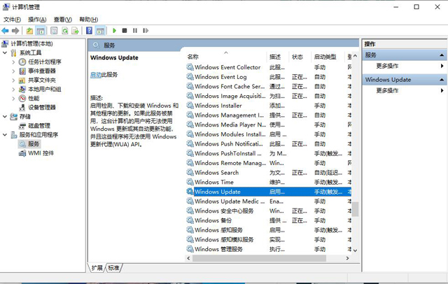
Task: Collapse Windows Update section in 操作 pane
Action: pyautogui.click(x=442, y=80)
